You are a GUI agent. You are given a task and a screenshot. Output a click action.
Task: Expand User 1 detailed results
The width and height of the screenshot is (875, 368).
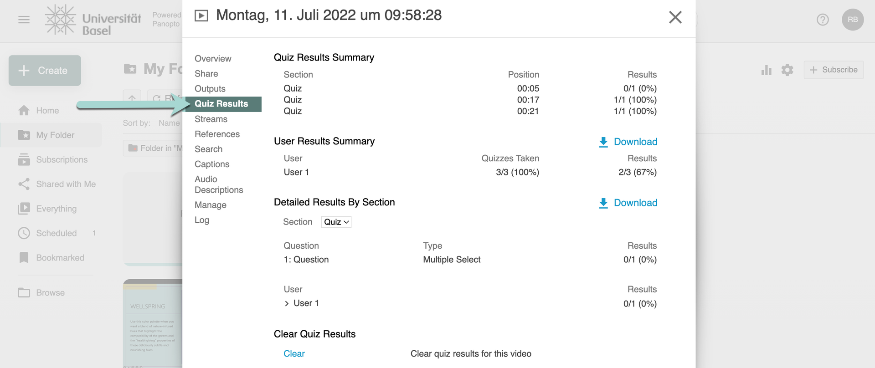point(287,304)
